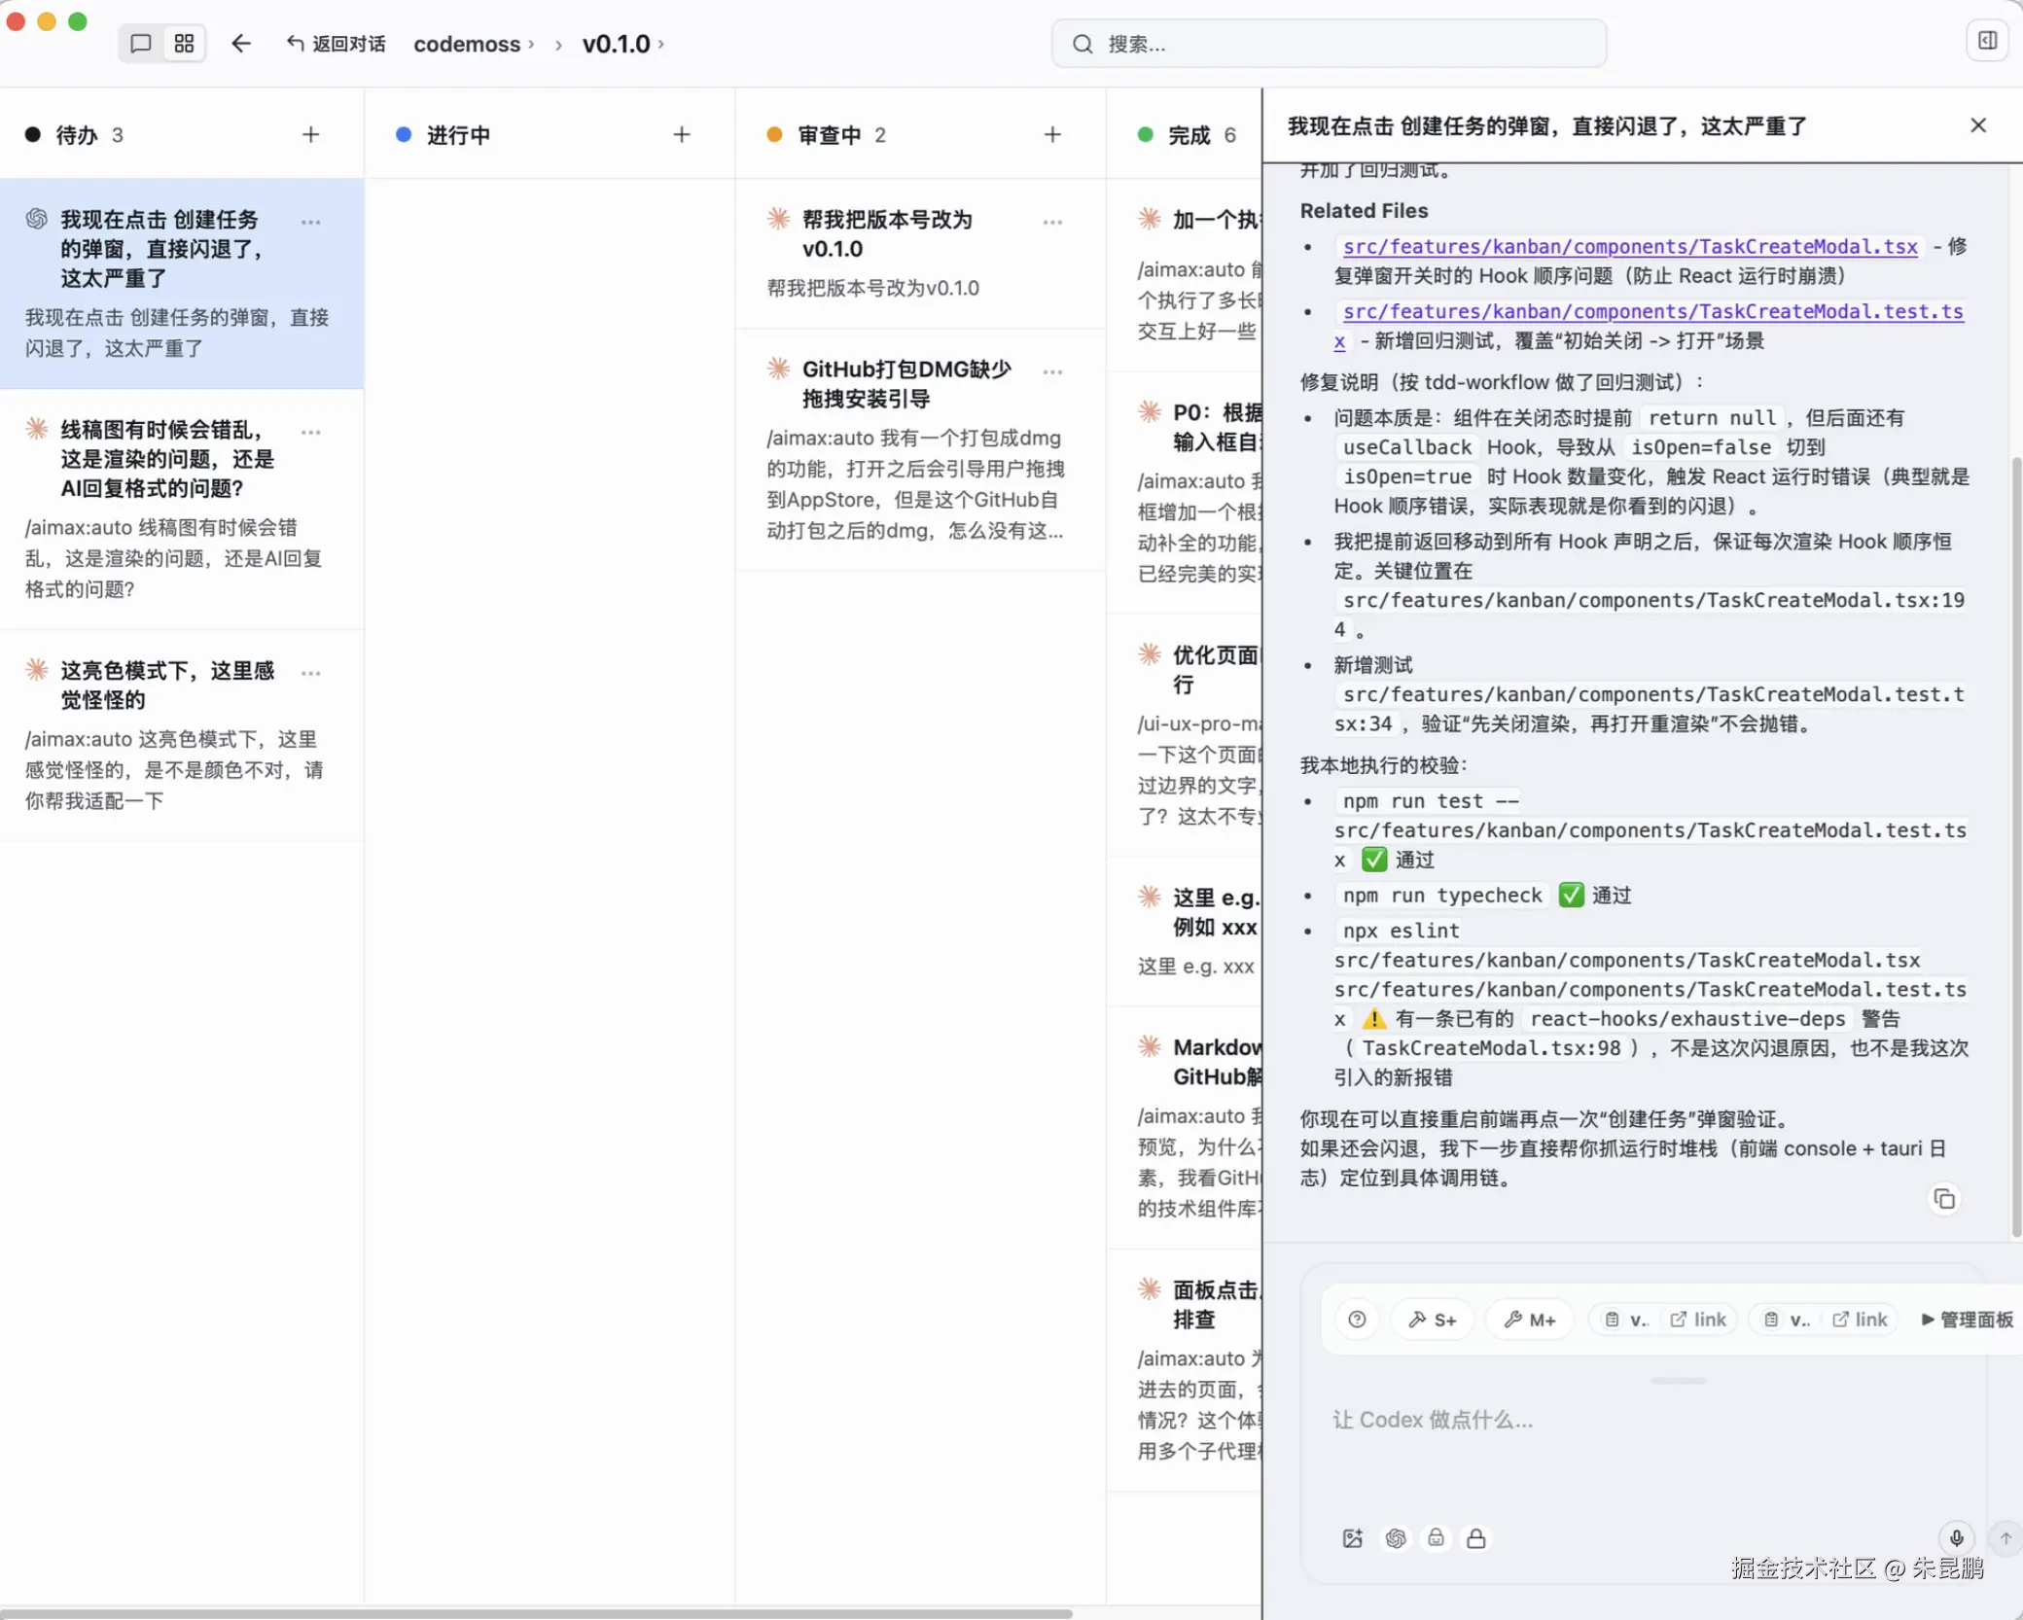This screenshot has width=2023, height=1620.
Task: Copy the reply with the copy icon
Action: point(1943,1199)
